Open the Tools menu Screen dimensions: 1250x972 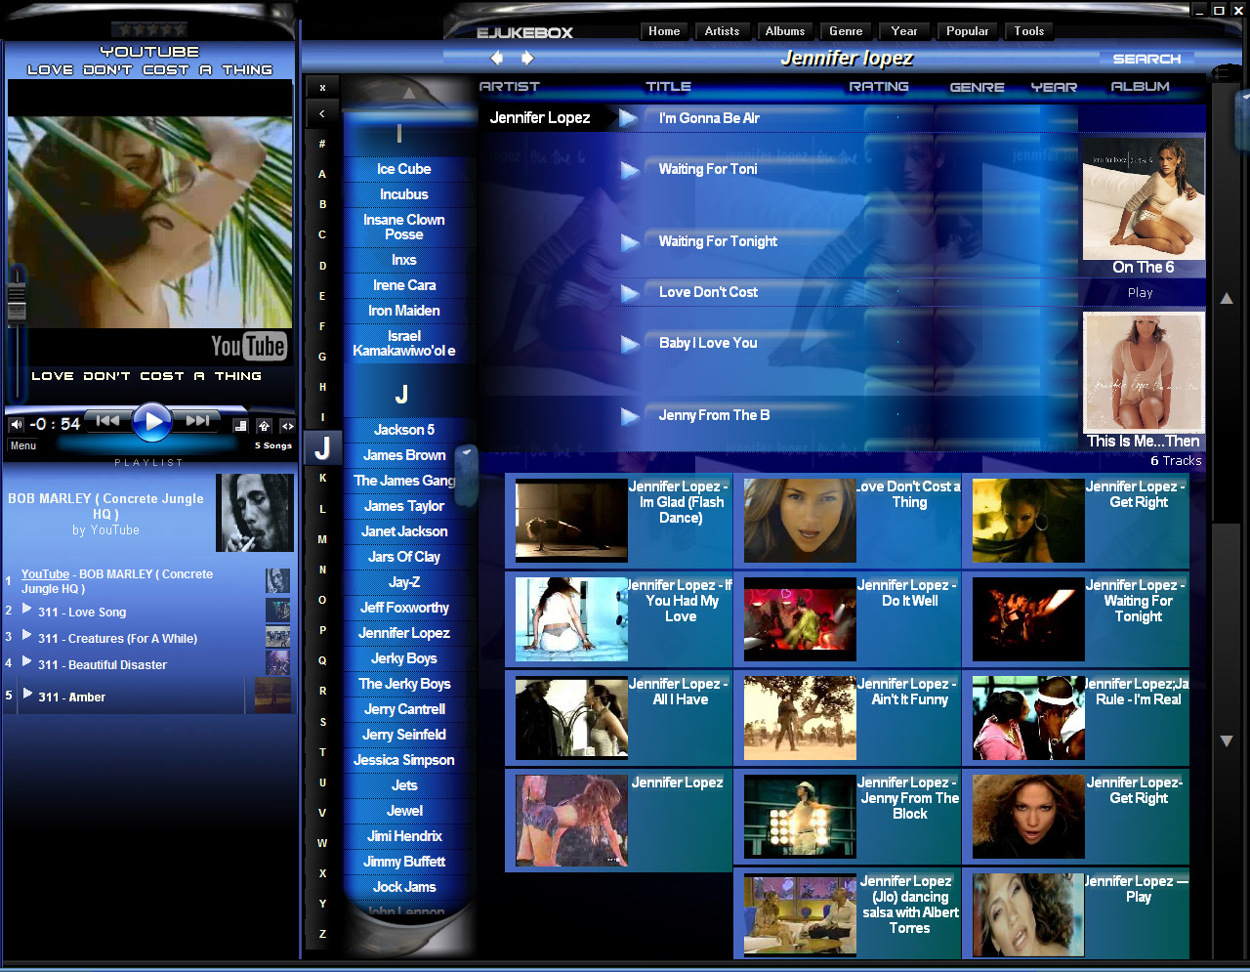[x=1029, y=31]
